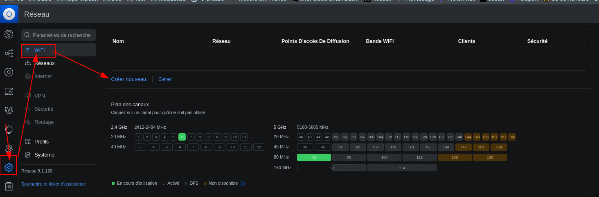Toggle 2.4 GHz 40 MHz channel 12
This screenshot has height=197, width=599.
(259, 147)
